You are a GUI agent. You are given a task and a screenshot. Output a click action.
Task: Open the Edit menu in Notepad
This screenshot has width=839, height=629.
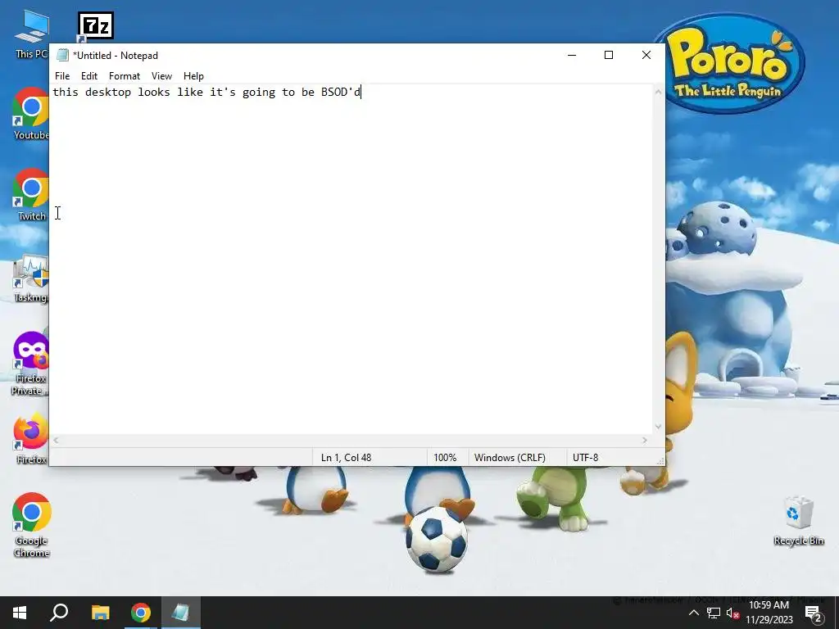point(88,76)
